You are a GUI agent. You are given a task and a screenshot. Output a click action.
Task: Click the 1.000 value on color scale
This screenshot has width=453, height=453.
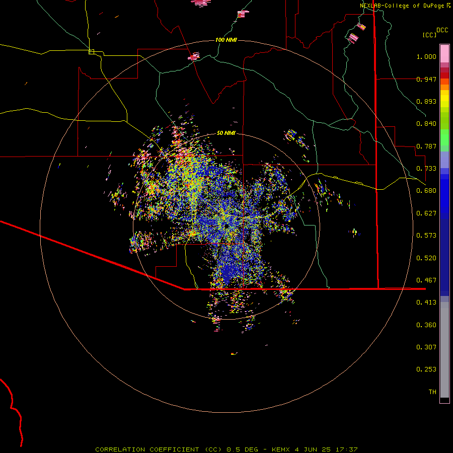426,56
